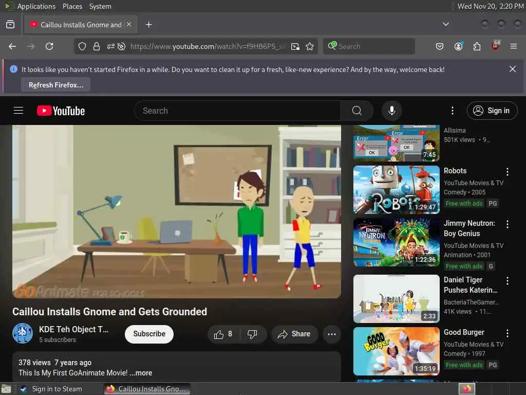Open the permissions icon in address bar

coord(111,46)
